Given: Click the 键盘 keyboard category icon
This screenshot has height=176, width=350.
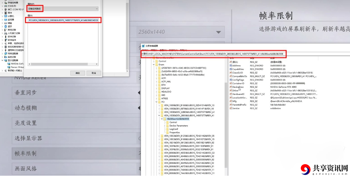Looking at the screenshot, I should [x=5, y=23].
